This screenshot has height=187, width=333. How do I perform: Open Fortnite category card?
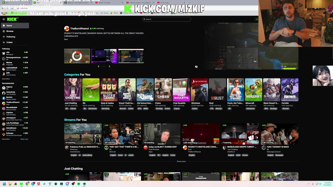click(290, 90)
